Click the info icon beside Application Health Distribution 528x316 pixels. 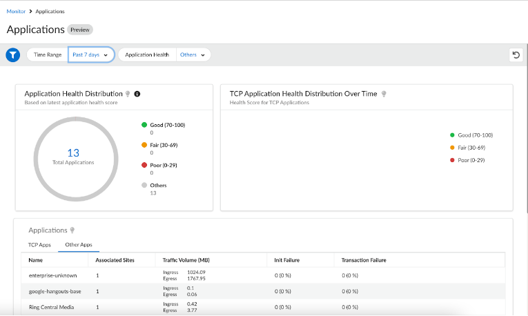coord(137,94)
